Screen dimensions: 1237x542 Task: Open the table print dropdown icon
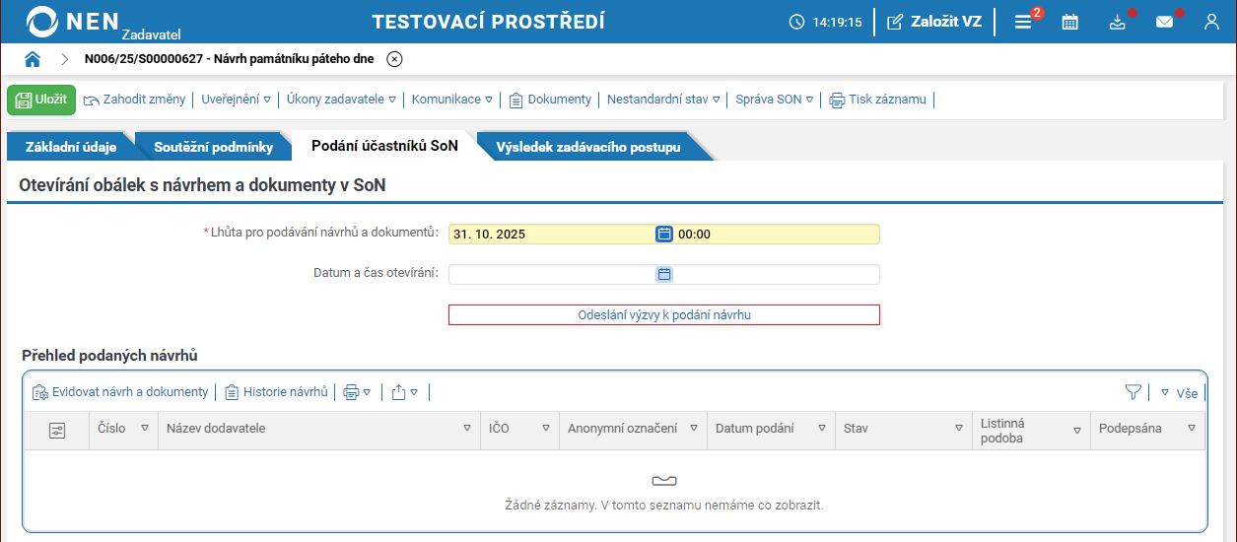click(x=357, y=392)
